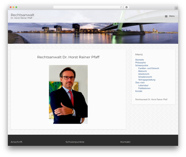The width and height of the screenshot is (186, 157).
Task: Click the header Menu label
Action: tap(172, 16)
